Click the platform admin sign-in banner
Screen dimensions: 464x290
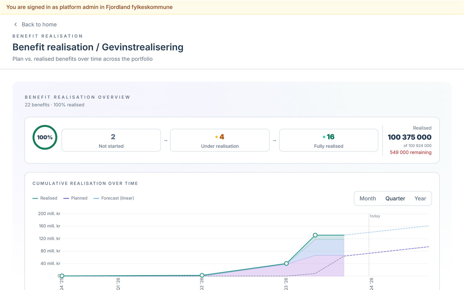click(x=232, y=7)
